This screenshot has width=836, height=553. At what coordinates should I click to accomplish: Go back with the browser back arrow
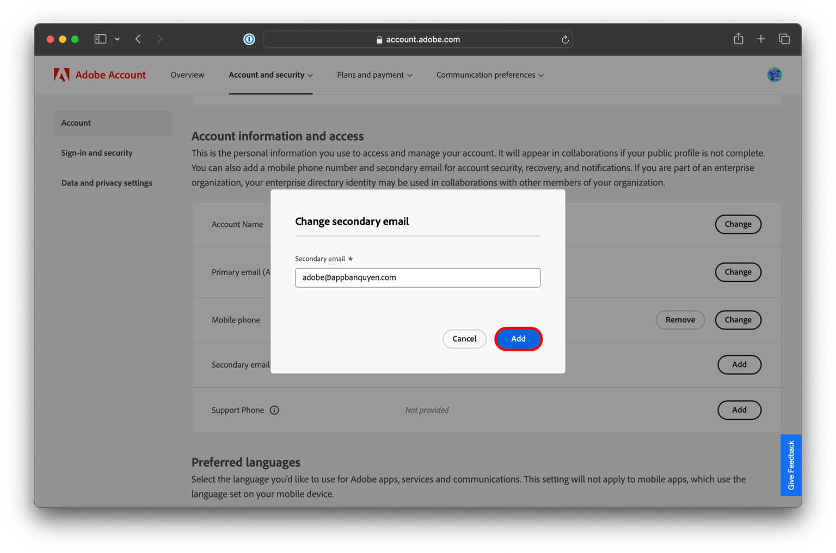click(138, 39)
